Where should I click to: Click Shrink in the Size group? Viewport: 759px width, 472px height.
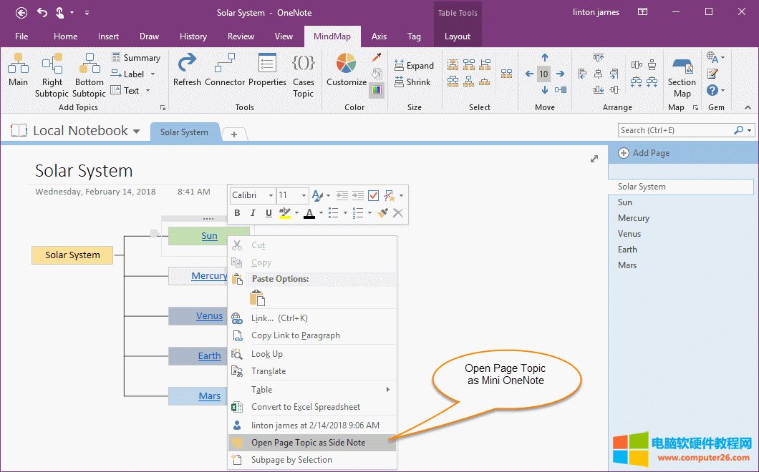(412, 82)
